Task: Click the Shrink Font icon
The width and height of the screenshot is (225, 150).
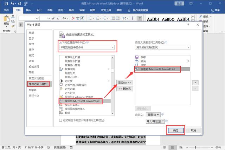Action: click(x=58, y=18)
